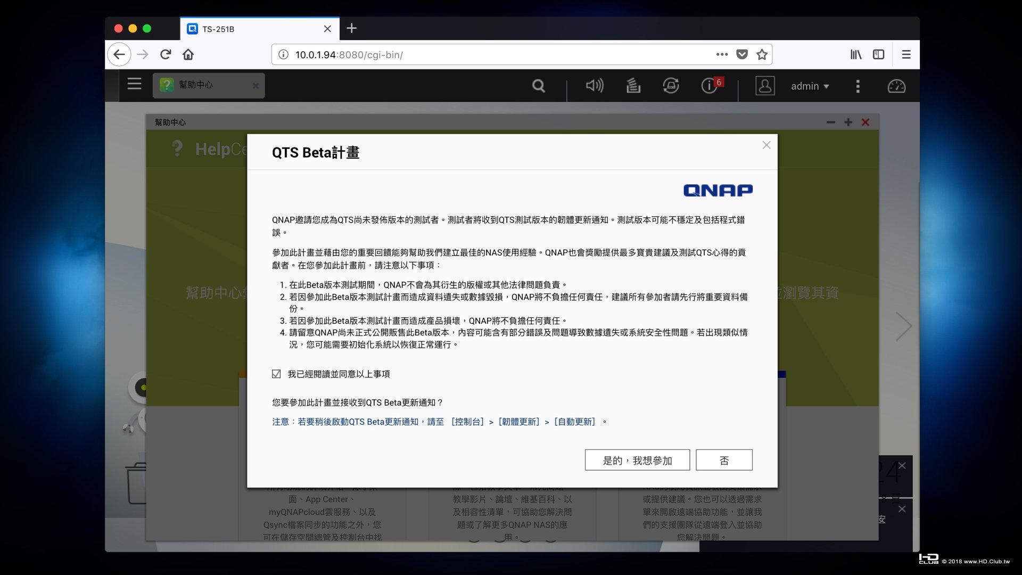
Task: Open QTS more options vertical dots
Action: click(x=858, y=86)
